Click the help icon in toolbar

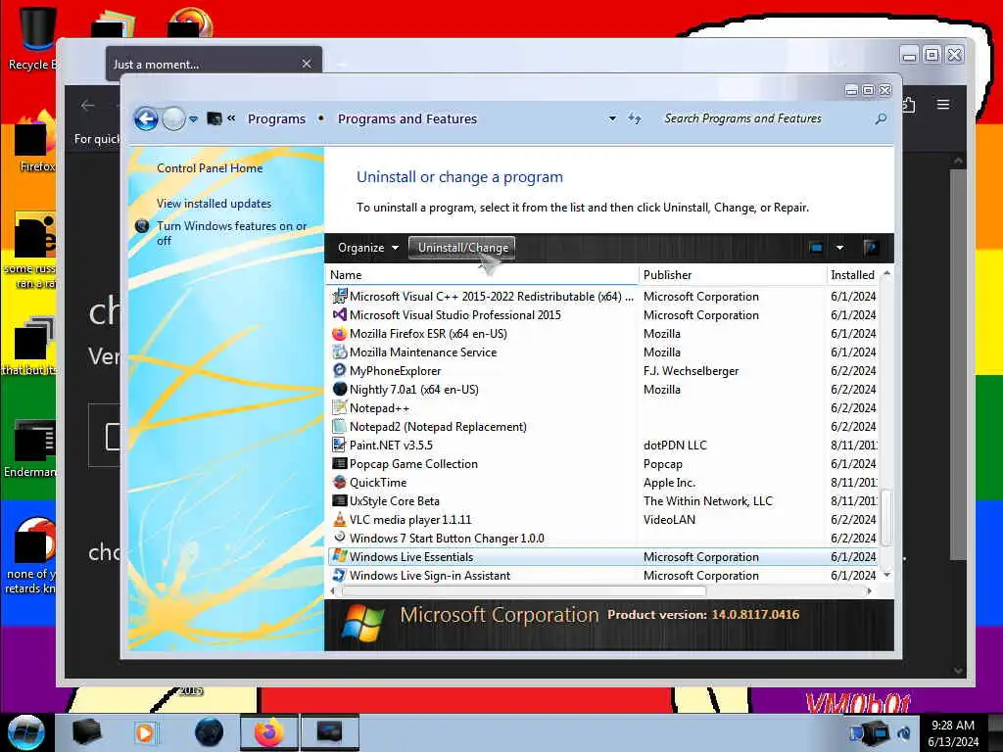point(870,247)
